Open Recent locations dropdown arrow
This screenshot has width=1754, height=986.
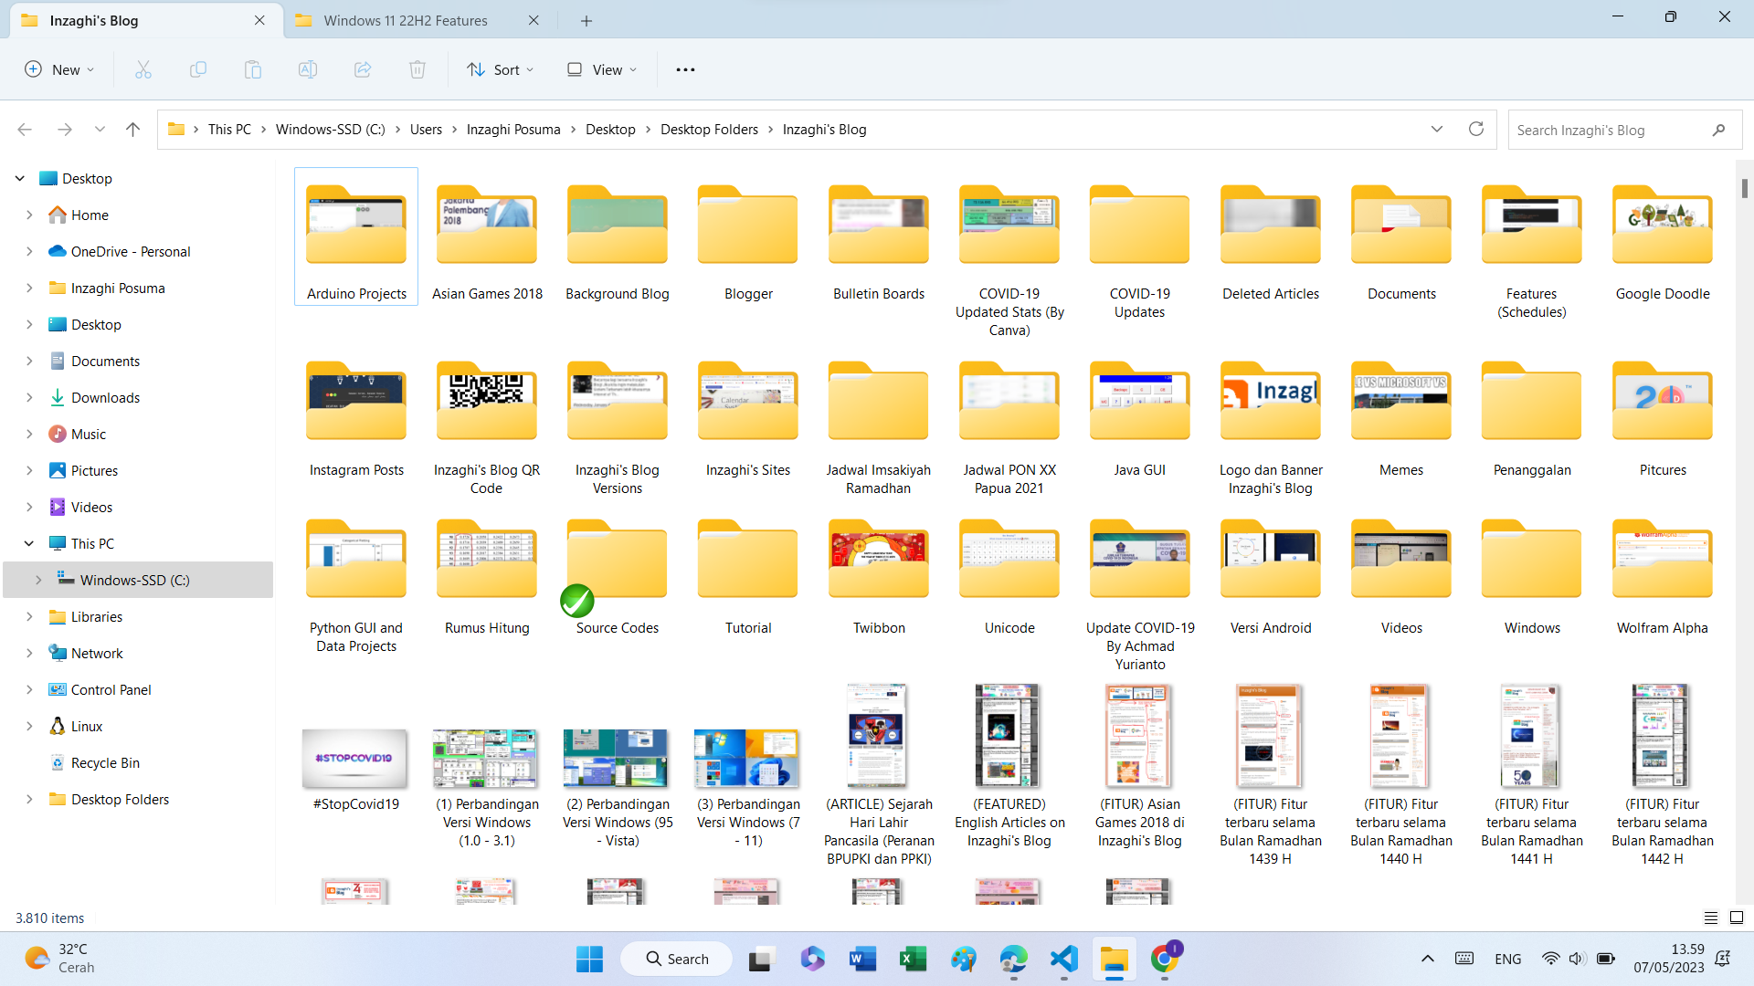tap(100, 130)
